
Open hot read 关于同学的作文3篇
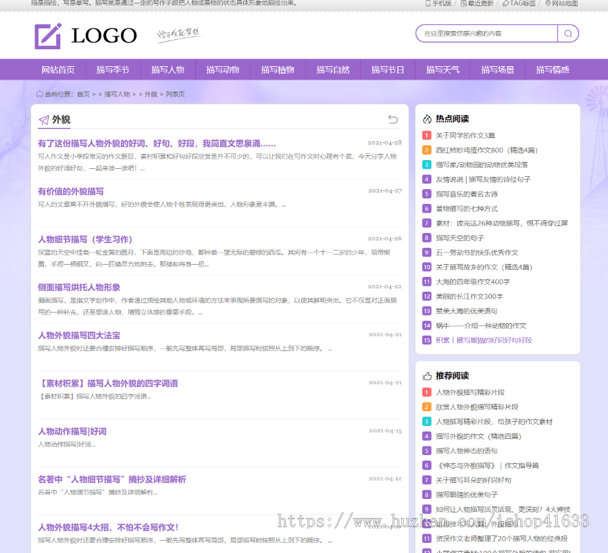465,135
